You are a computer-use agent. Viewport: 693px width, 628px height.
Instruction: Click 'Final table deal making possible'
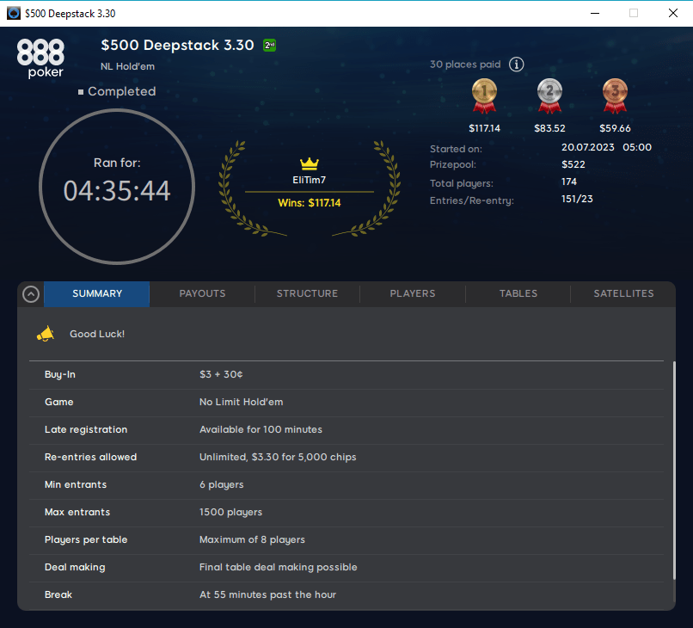click(279, 567)
